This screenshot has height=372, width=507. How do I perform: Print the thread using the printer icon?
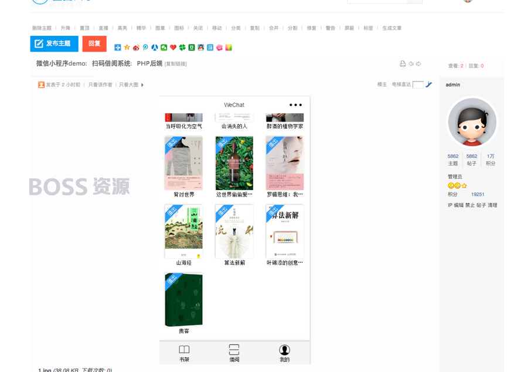(x=403, y=64)
